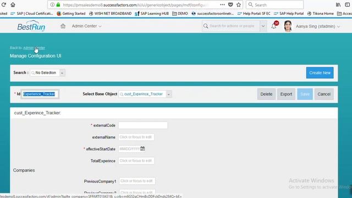Bookmark this page with the star icon
Screen dimensions: 352x198
(x=238, y=5)
